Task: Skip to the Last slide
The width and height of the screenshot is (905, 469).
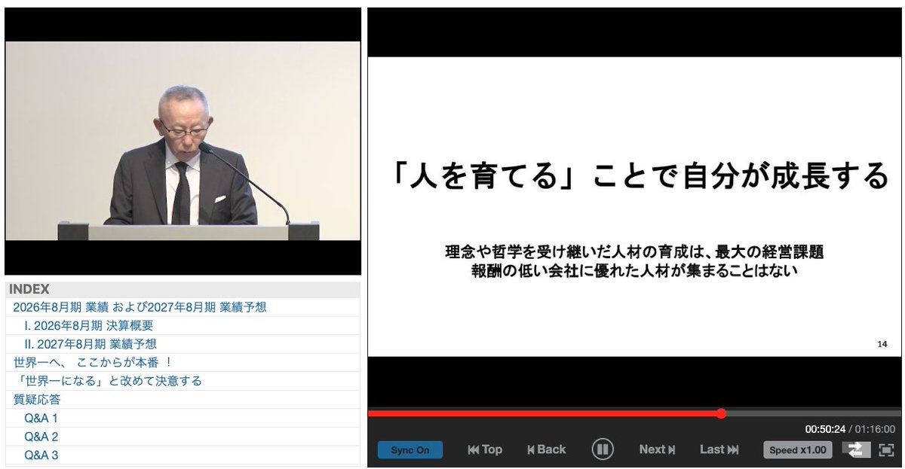Action: (x=719, y=449)
